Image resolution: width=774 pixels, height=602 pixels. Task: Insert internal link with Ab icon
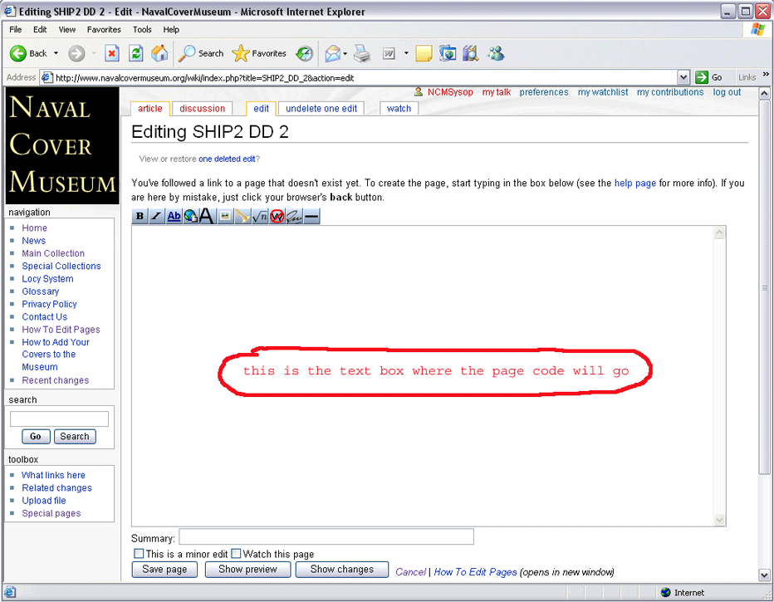click(174, 217)
